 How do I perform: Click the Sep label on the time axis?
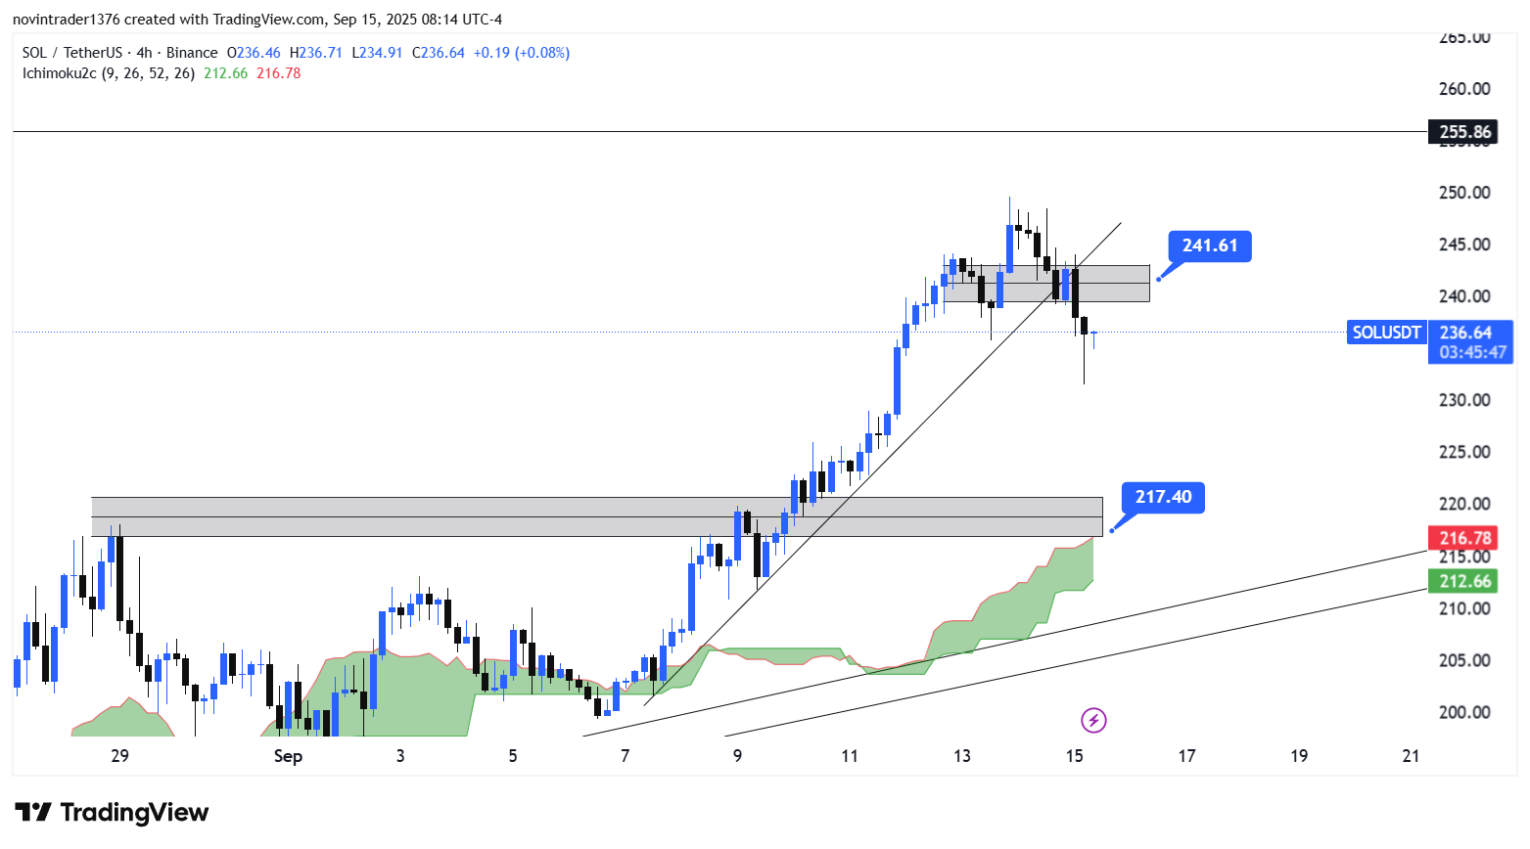[x=288, y=756]
